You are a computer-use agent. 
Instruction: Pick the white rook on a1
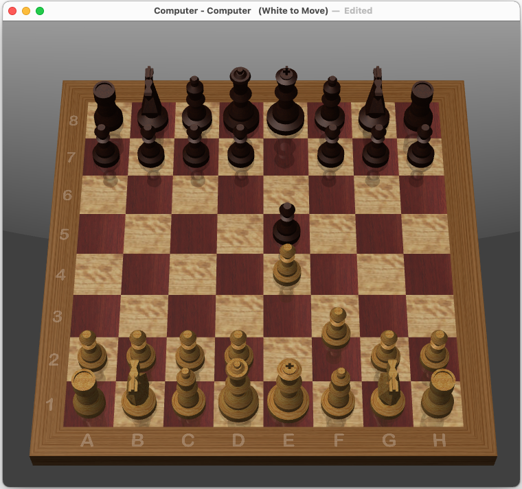coord(87,396)
